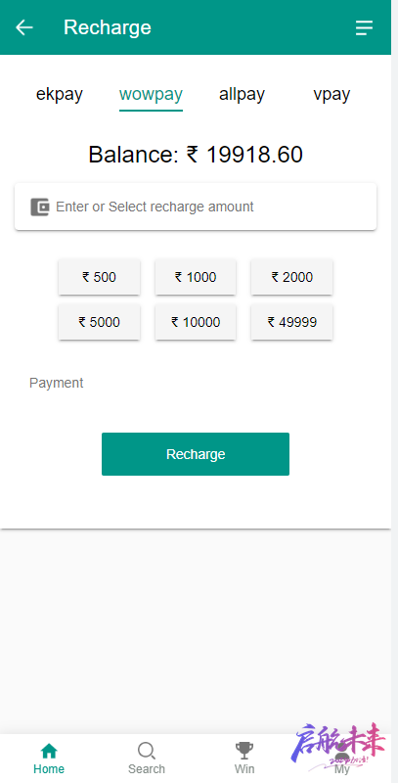Image resolution: width=398 pixels, height=783 pixels.
Task: Open Search with the magnifier icon
Action: pos(146,750)
